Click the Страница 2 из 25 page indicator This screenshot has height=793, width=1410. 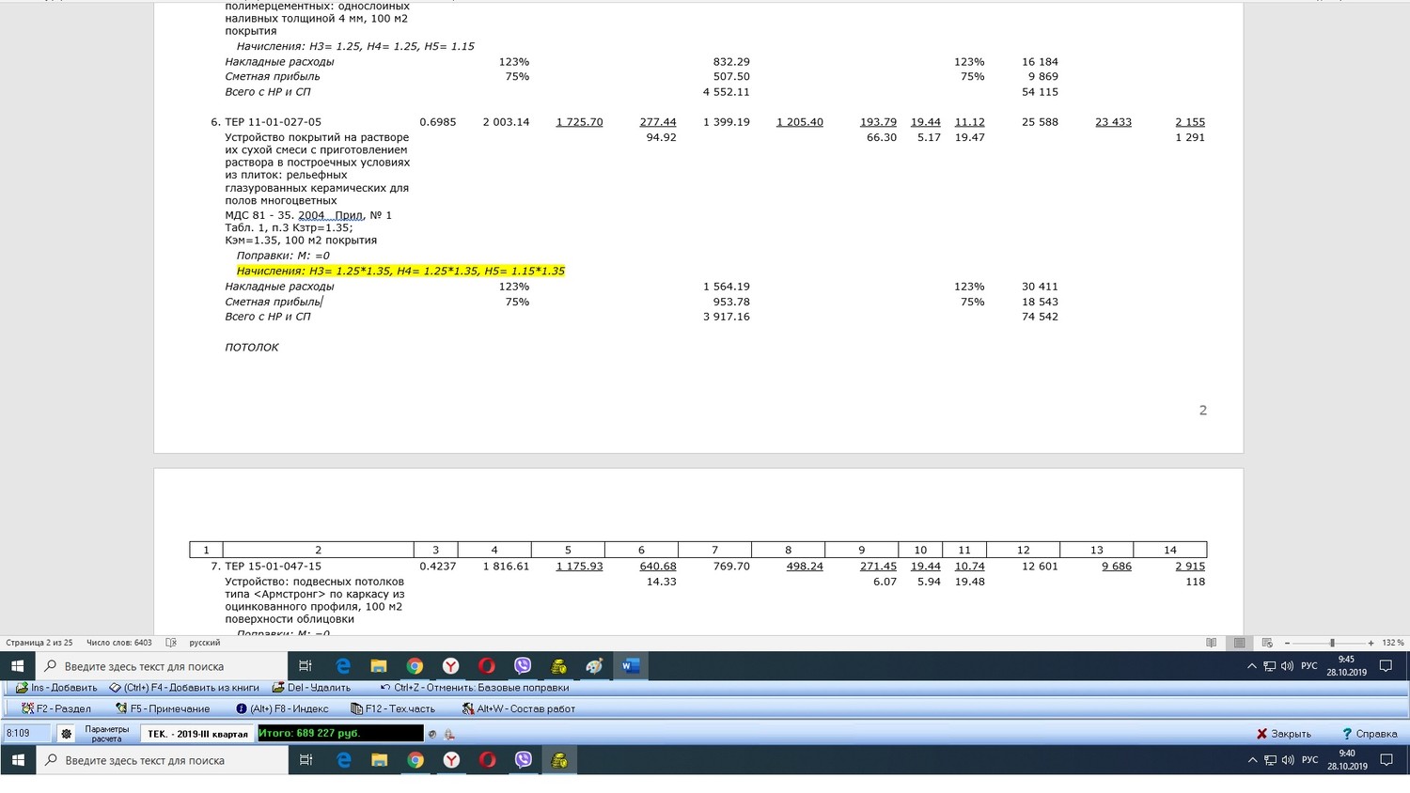click(x=39, y=643)
